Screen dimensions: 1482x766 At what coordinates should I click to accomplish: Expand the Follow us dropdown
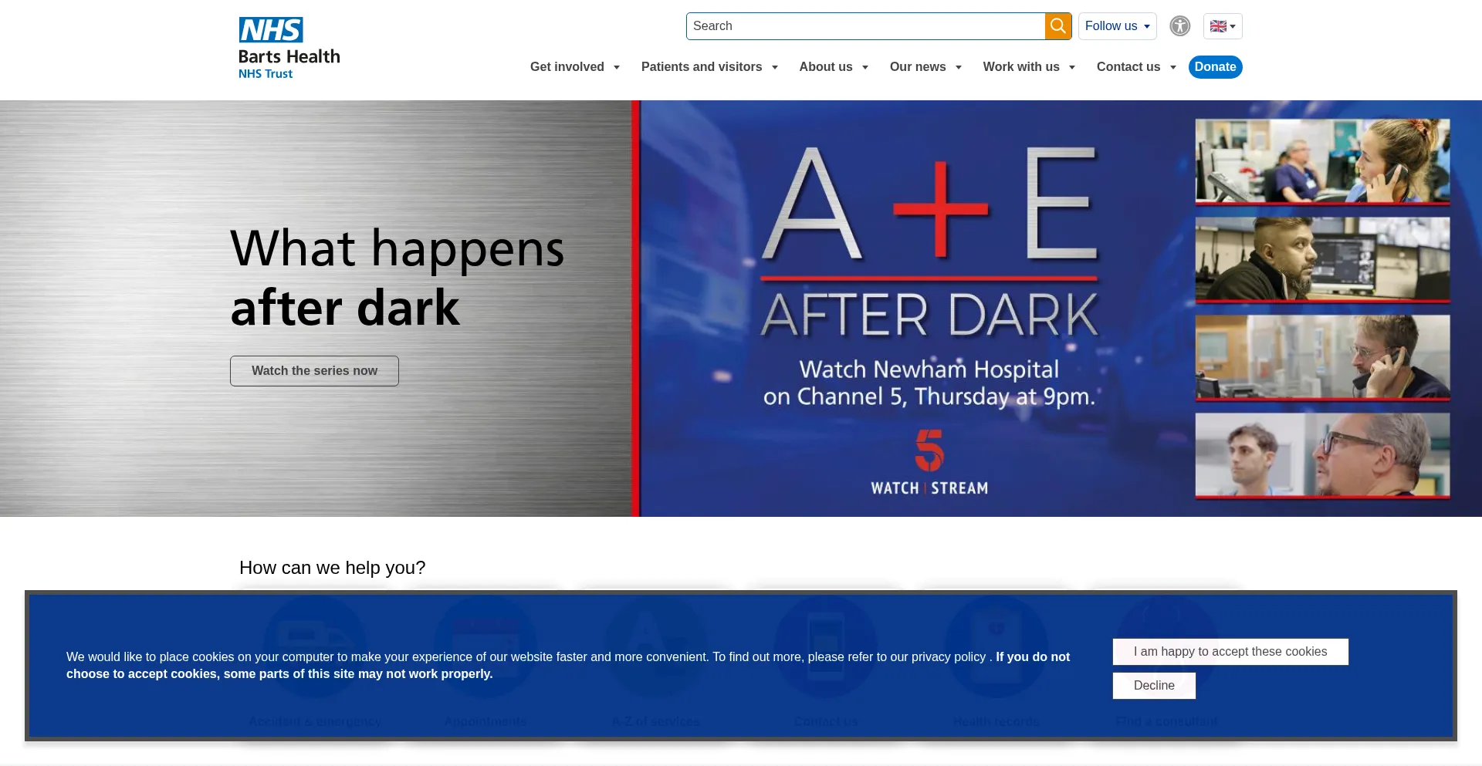[x=1117, y=26]
